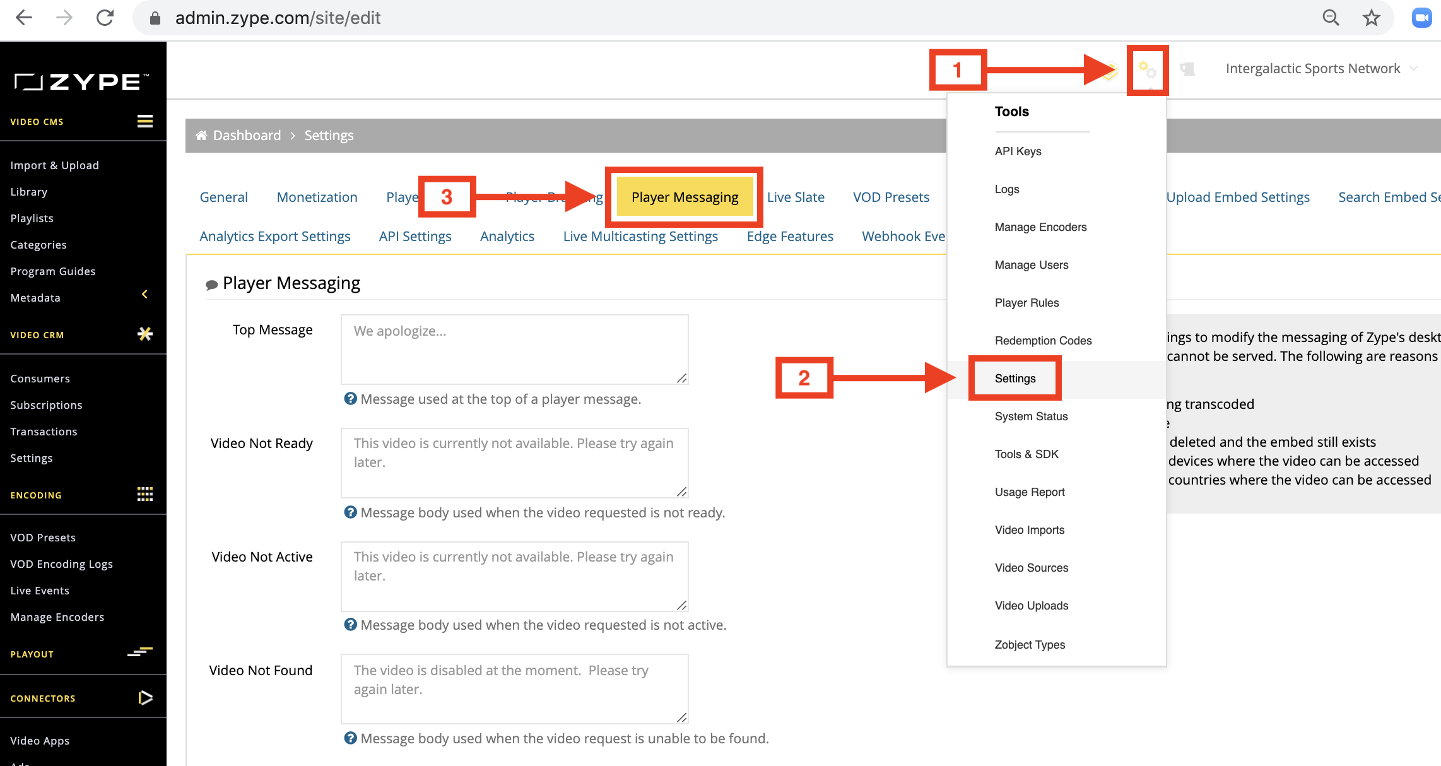Open Zobject Types from Tools menu
The height and width of the screenshot is (766, 1441).
pos(1030,644)
